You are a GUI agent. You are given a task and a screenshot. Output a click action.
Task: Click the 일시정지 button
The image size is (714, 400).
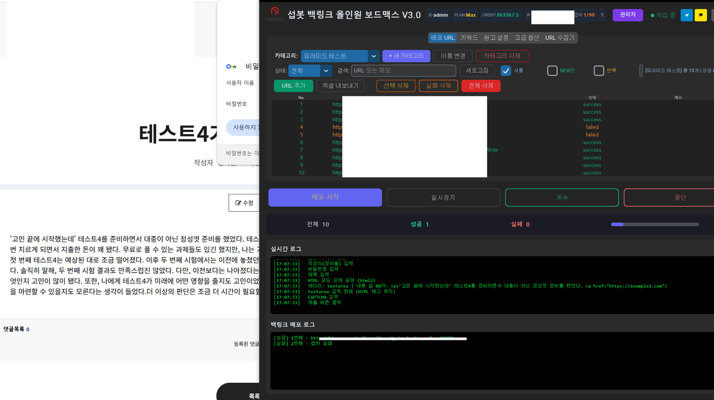[443, 197]
